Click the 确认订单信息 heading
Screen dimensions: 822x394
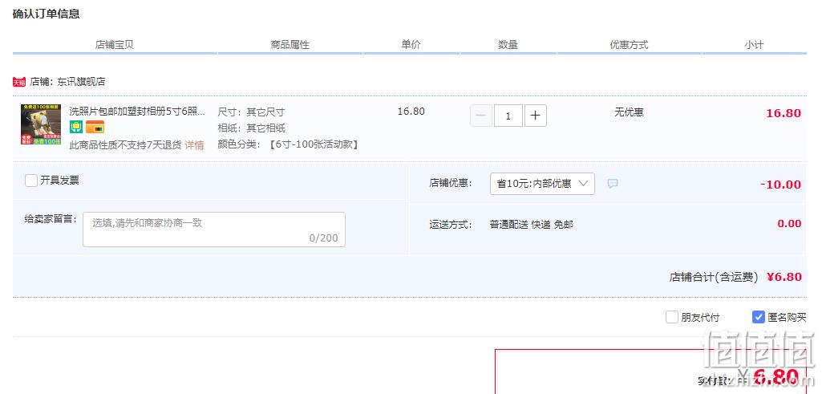tap(47, 14)
